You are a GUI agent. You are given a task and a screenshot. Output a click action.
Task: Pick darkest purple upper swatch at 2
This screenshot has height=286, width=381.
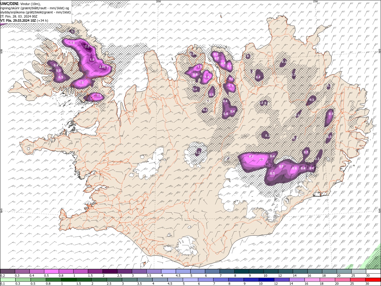(x=110, y=271)
